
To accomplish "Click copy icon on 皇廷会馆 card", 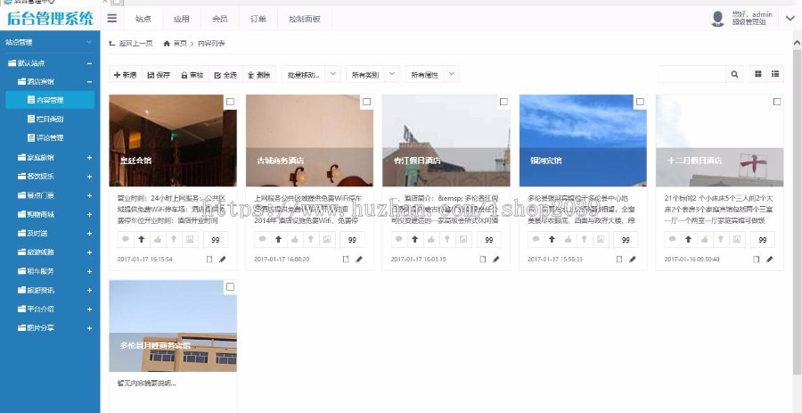I will click(x=209, y=259).
